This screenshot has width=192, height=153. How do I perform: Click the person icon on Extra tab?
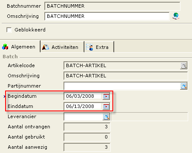pos(89,47)
